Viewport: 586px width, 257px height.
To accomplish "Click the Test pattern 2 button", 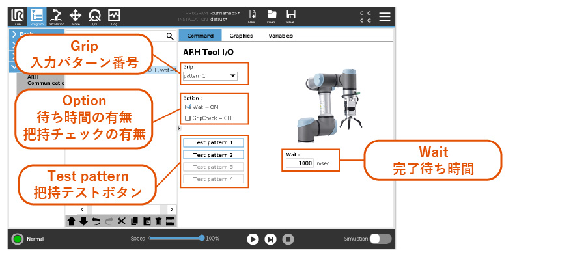I will pyautogui.click(x=213, y=155).
